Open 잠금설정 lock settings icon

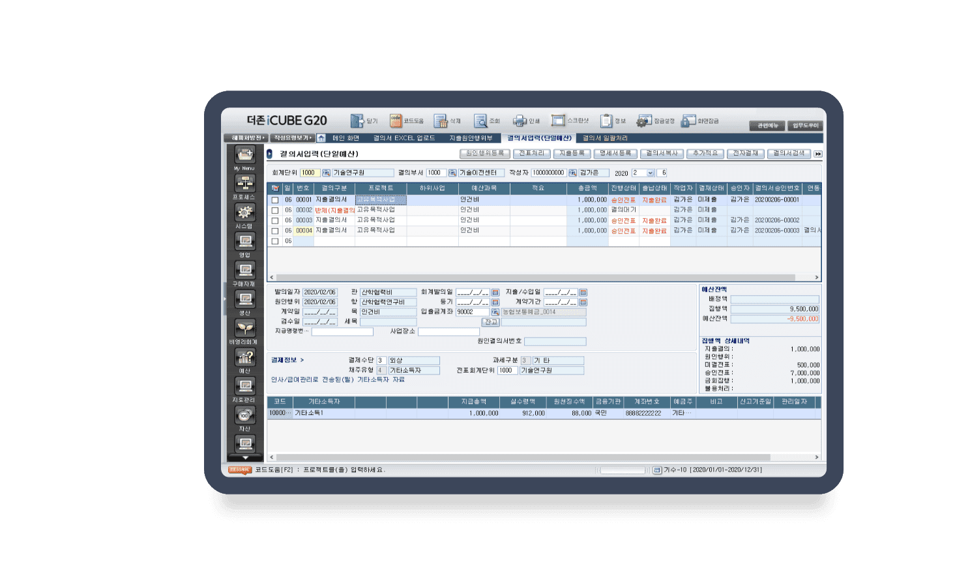[x=644, y=121]
